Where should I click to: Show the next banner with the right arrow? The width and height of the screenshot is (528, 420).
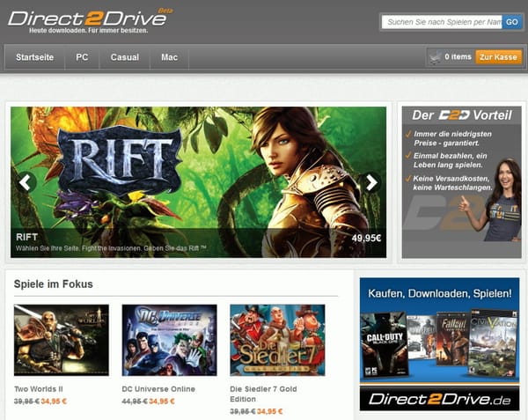371,182
